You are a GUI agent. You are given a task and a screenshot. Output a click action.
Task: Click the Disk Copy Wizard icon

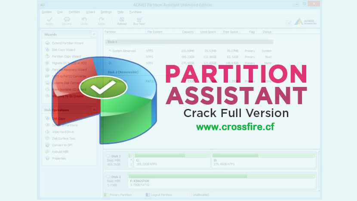coord(47,49)
